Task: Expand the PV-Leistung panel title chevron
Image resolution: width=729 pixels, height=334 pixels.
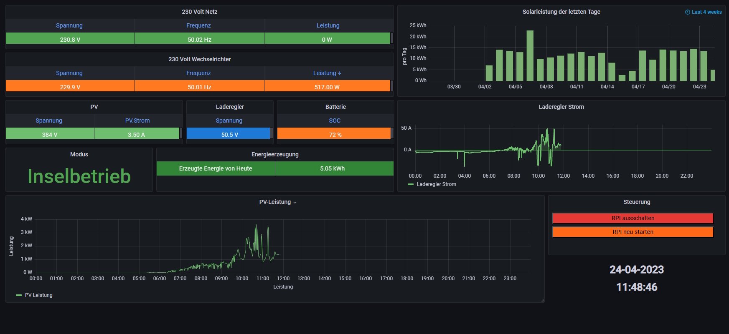Action: coord(295,203)
